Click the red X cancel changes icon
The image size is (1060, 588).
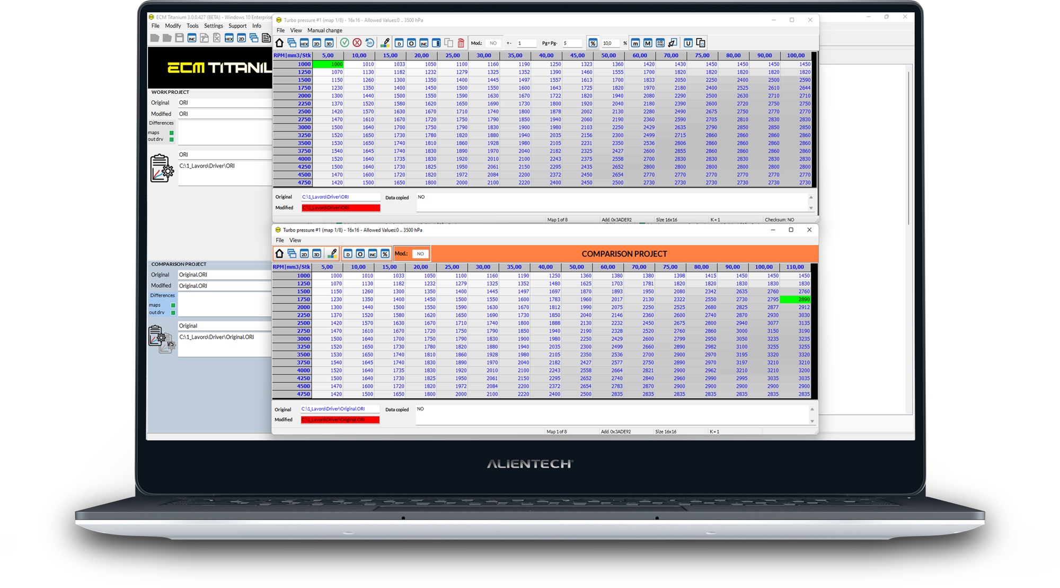[357, 43]
